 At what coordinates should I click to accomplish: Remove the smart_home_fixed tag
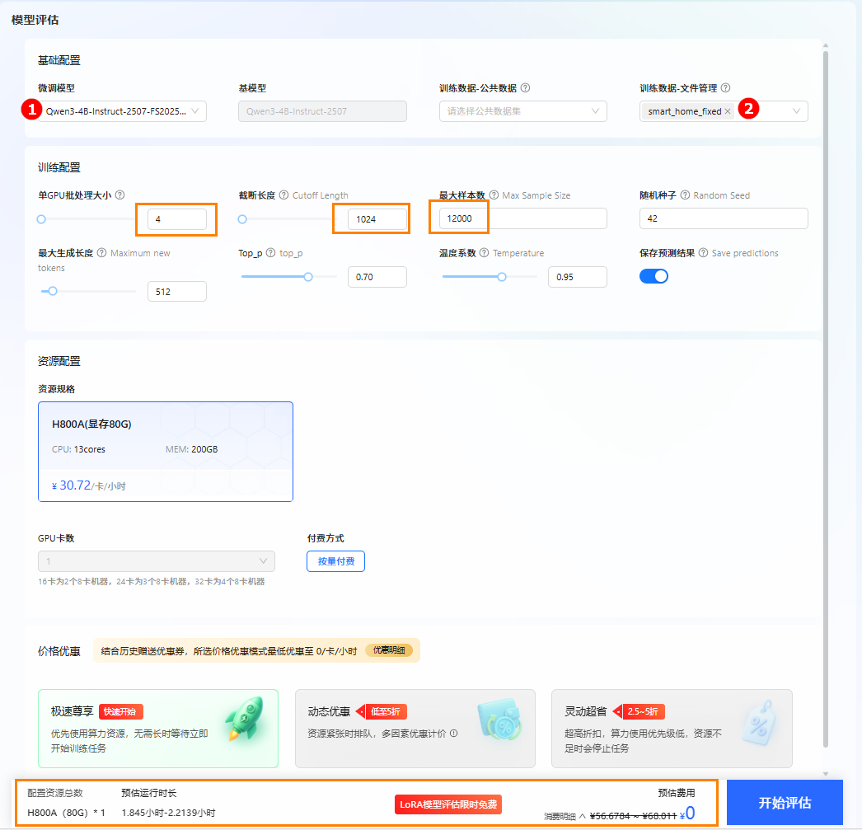pos(728,111)
